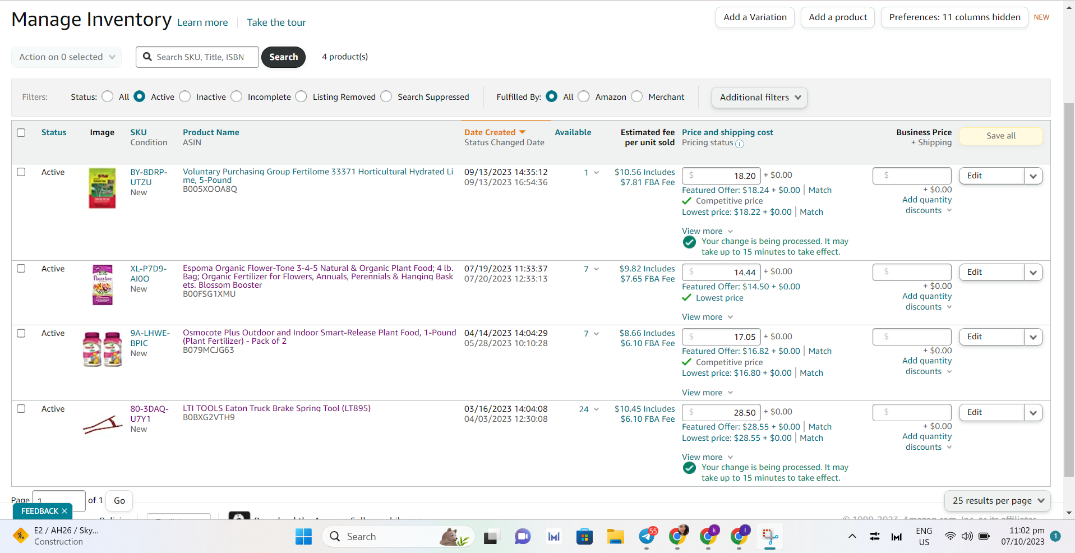1075x553 pixels.
Task: Select the Search Suppressed status filter
Action: pos(386,96)
